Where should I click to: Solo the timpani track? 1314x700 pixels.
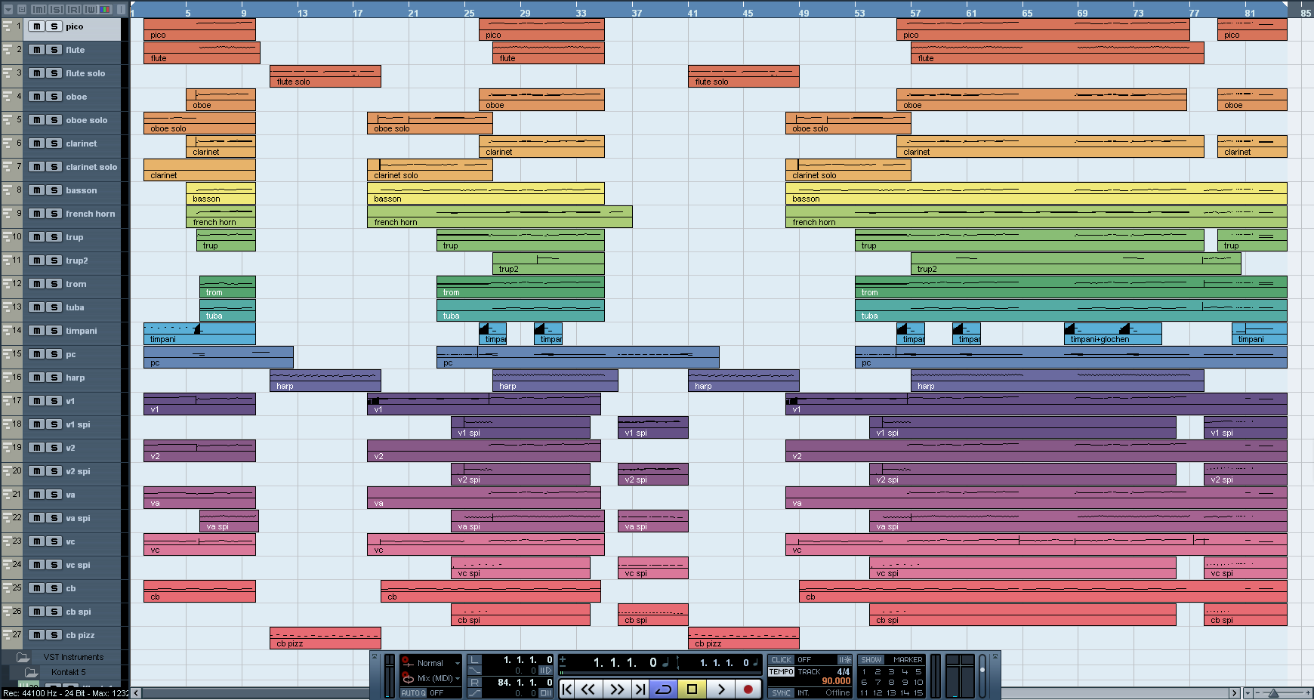54,331
